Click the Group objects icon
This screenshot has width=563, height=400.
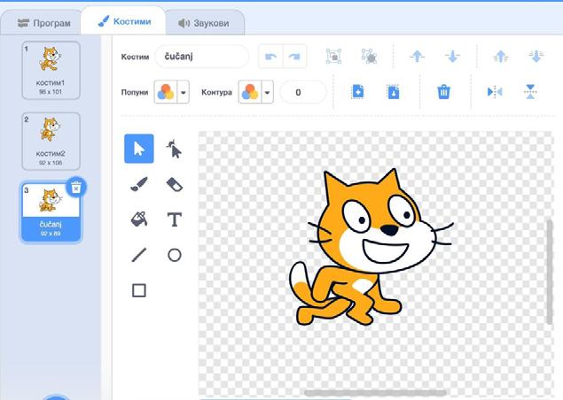[x=333, y=57]
